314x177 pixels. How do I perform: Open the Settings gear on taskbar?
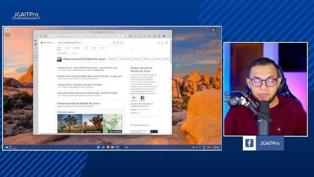127,147
